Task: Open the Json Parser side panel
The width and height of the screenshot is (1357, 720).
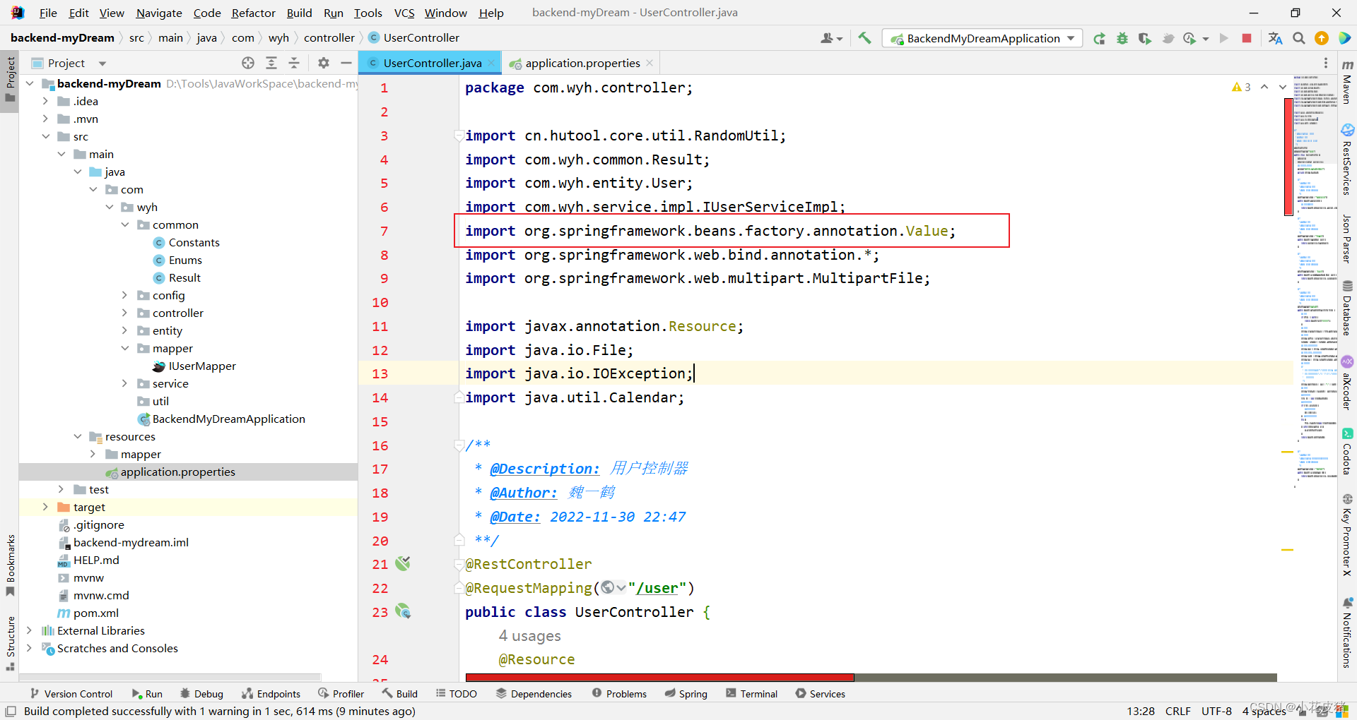Action: tap(1347, 239)
